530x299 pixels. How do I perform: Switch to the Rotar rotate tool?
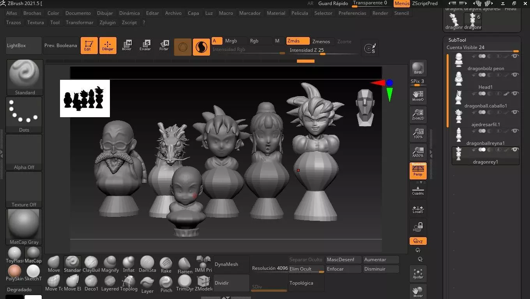pos(164,46)
